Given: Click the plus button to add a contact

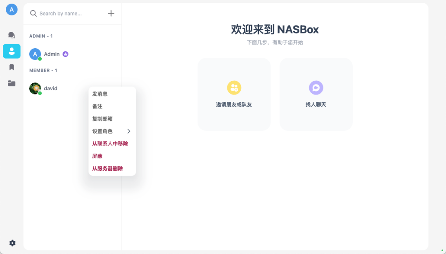Looking at the screenshot, I should (111, 13).
